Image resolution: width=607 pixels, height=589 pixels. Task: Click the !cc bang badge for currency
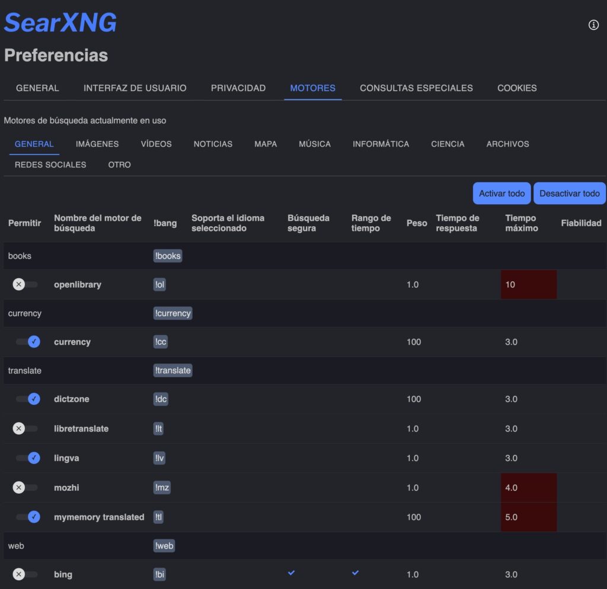pos(159,342)
